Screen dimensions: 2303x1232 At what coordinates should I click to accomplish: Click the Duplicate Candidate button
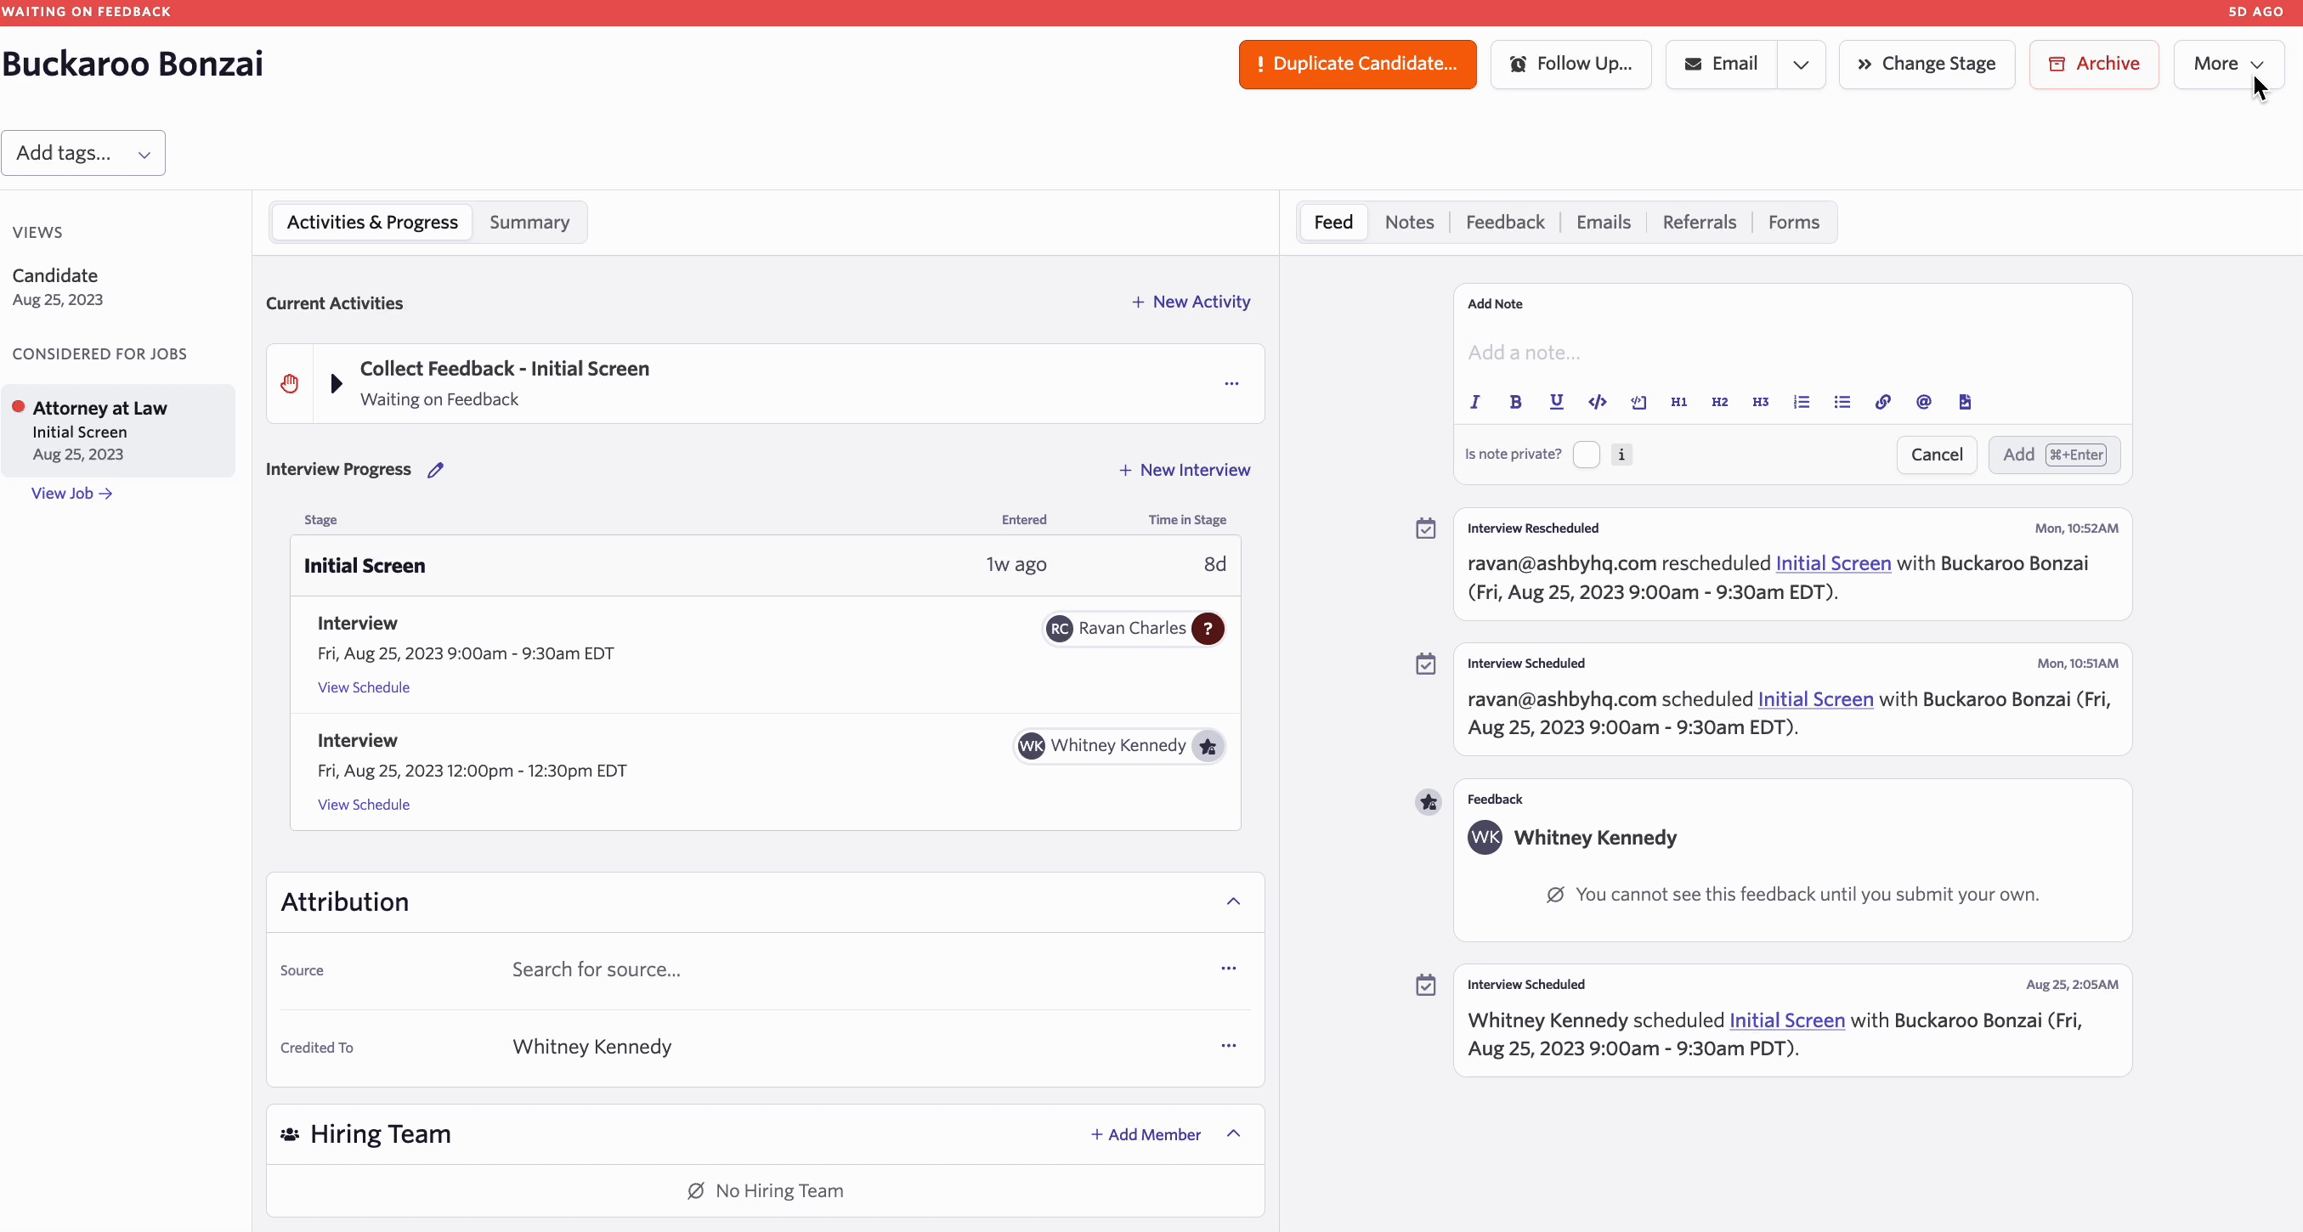point(1357,65)
